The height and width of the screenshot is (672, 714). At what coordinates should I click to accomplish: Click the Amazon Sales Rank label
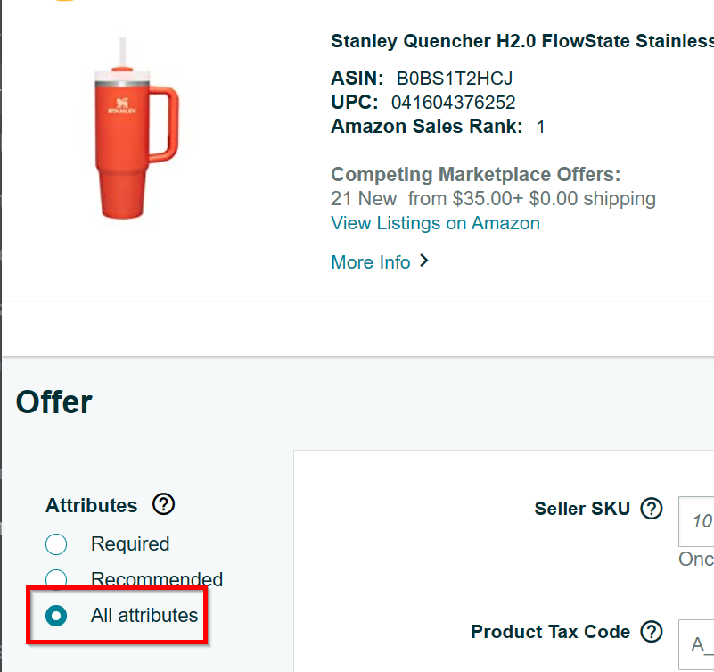(x=426, y=127)
